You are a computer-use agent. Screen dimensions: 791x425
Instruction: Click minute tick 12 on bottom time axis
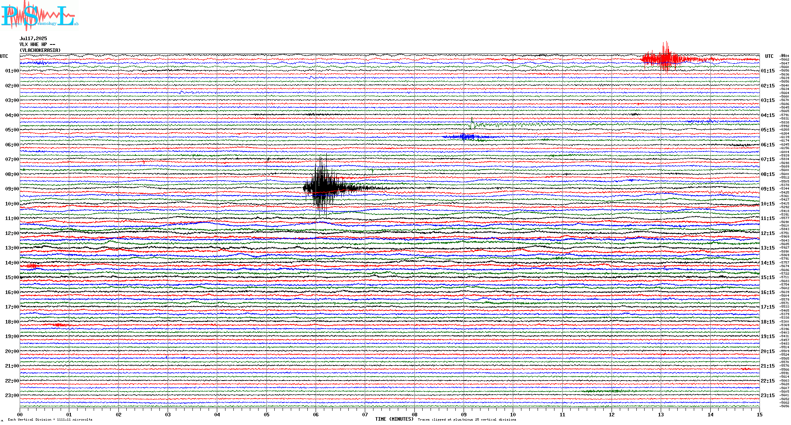pyautogui.click(x=612, y=414)
